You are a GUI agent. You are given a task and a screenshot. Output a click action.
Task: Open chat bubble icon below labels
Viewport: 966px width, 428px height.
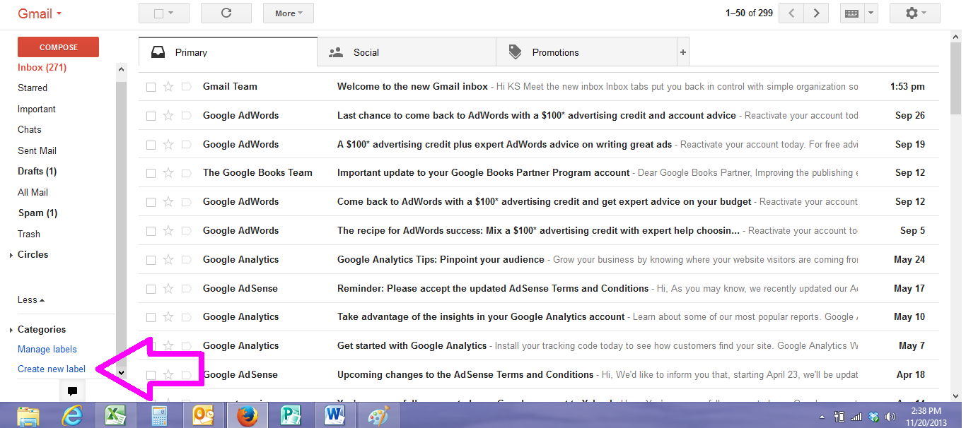(x=72, y=391)
